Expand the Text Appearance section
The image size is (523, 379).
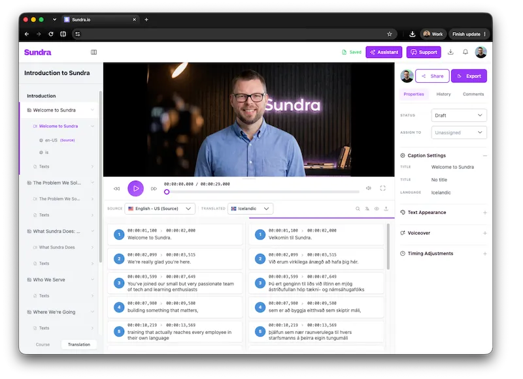(x=484, y=213)
